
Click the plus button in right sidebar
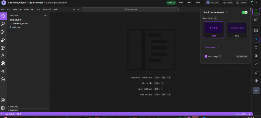256,90
